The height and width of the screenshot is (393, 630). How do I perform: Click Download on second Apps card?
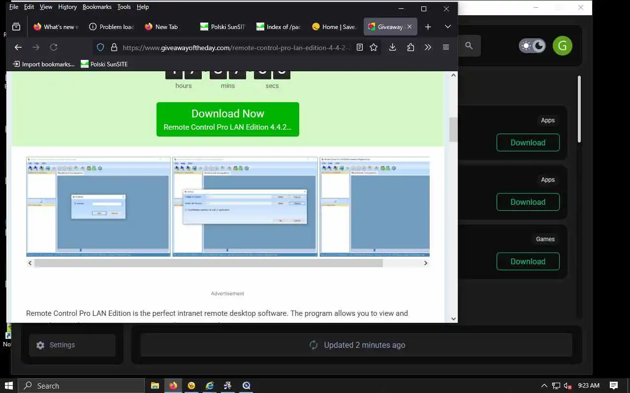(528, 202)
